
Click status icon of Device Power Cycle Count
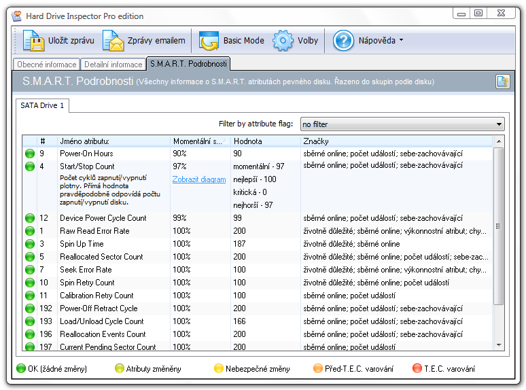[30, 218]
